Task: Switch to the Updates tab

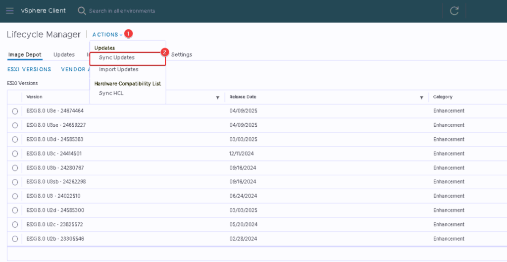Action: coord(64,54)
